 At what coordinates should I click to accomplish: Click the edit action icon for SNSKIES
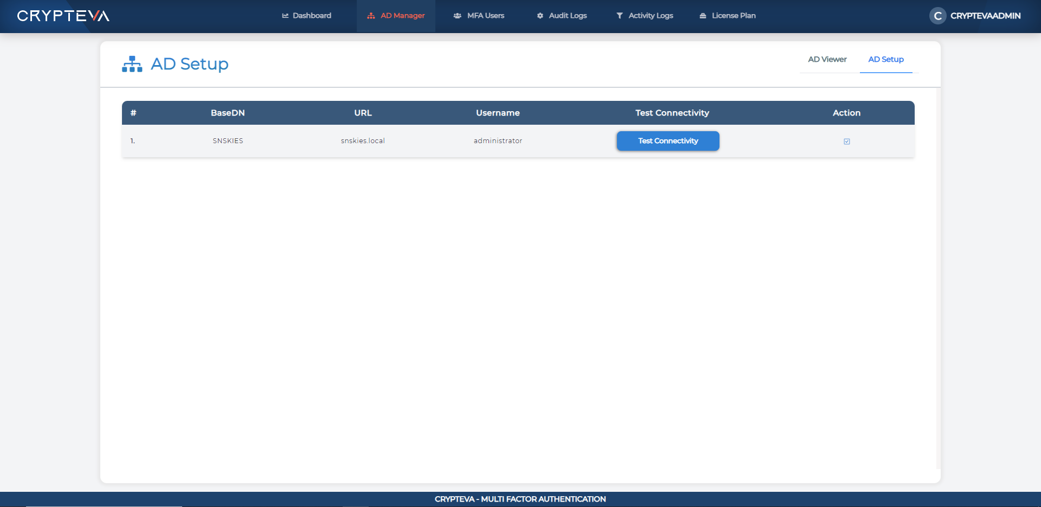tap(846, 142)
